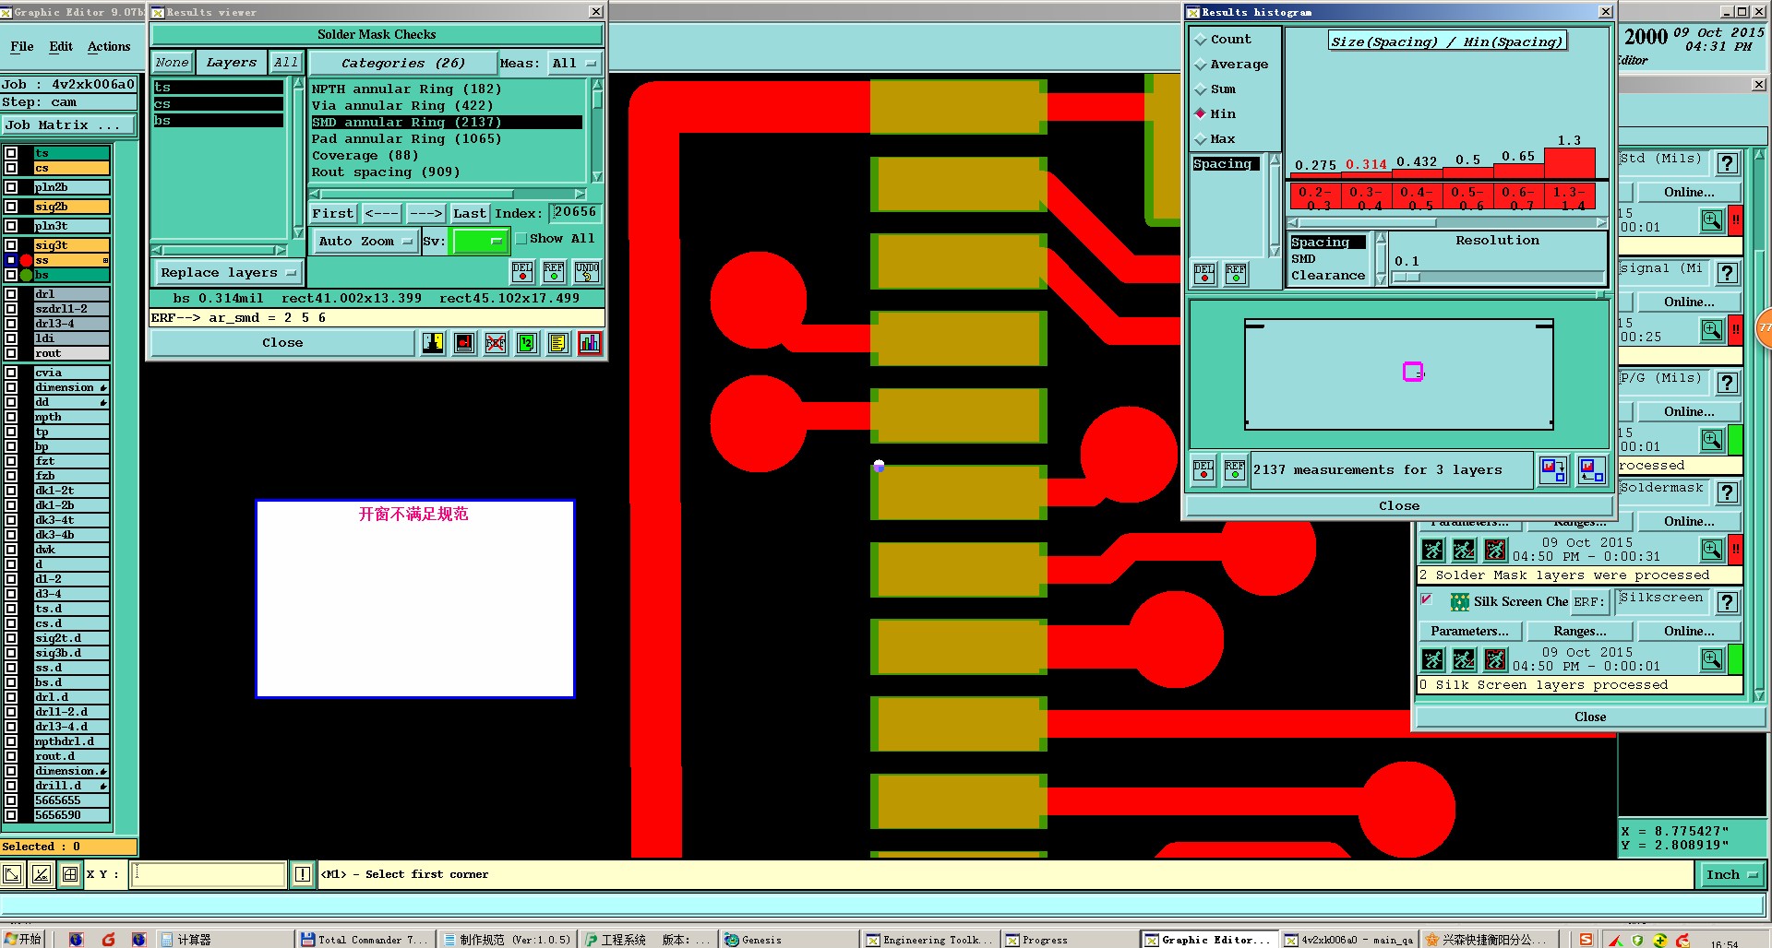The height and width of the screenshot is (948, 1772).
Task: Select the Min radio option
Action: point(1200,113)
